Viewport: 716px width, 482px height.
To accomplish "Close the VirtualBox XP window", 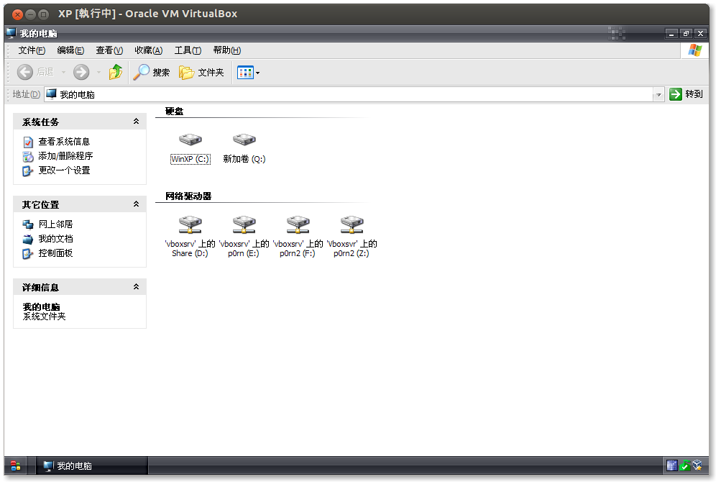I will click(x=17, y=14).
